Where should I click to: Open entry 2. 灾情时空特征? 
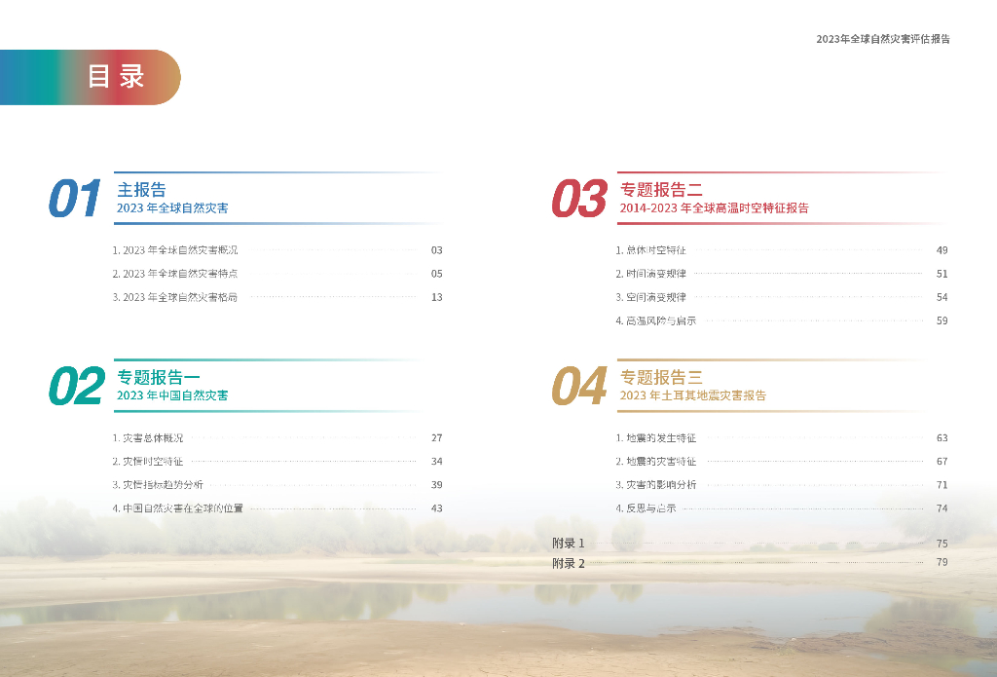point(148,462)
